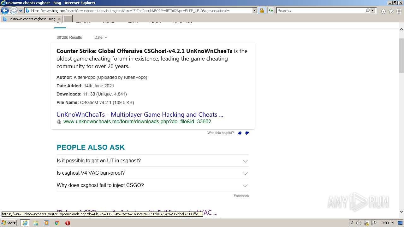404x227 pixels.
Task: Expand the address bar autocomplete dropdown
Action: point(255,11)
